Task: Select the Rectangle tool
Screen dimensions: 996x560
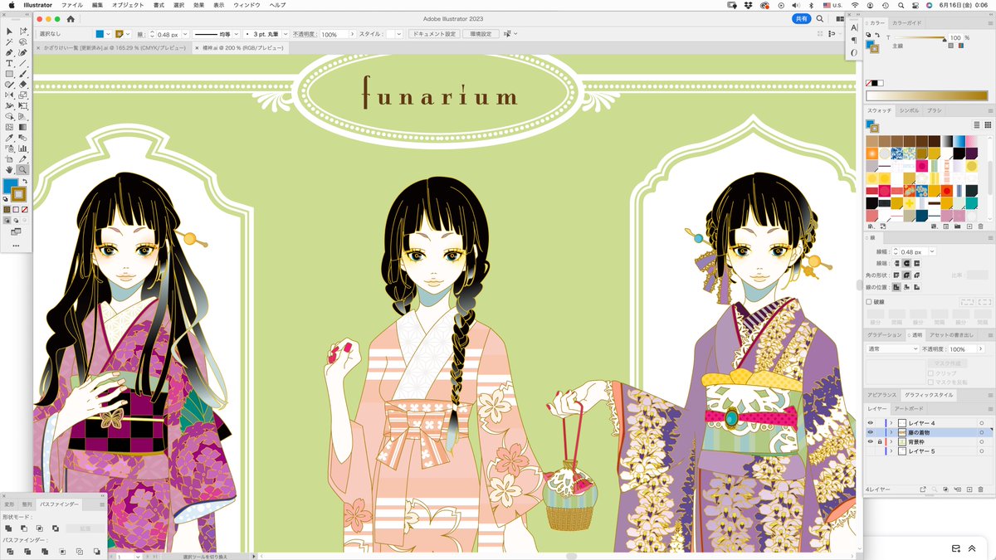Action: (9, 74)
